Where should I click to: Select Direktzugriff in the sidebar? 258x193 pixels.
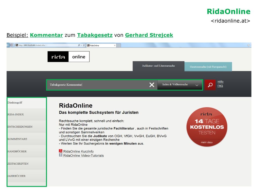[26, 103]
